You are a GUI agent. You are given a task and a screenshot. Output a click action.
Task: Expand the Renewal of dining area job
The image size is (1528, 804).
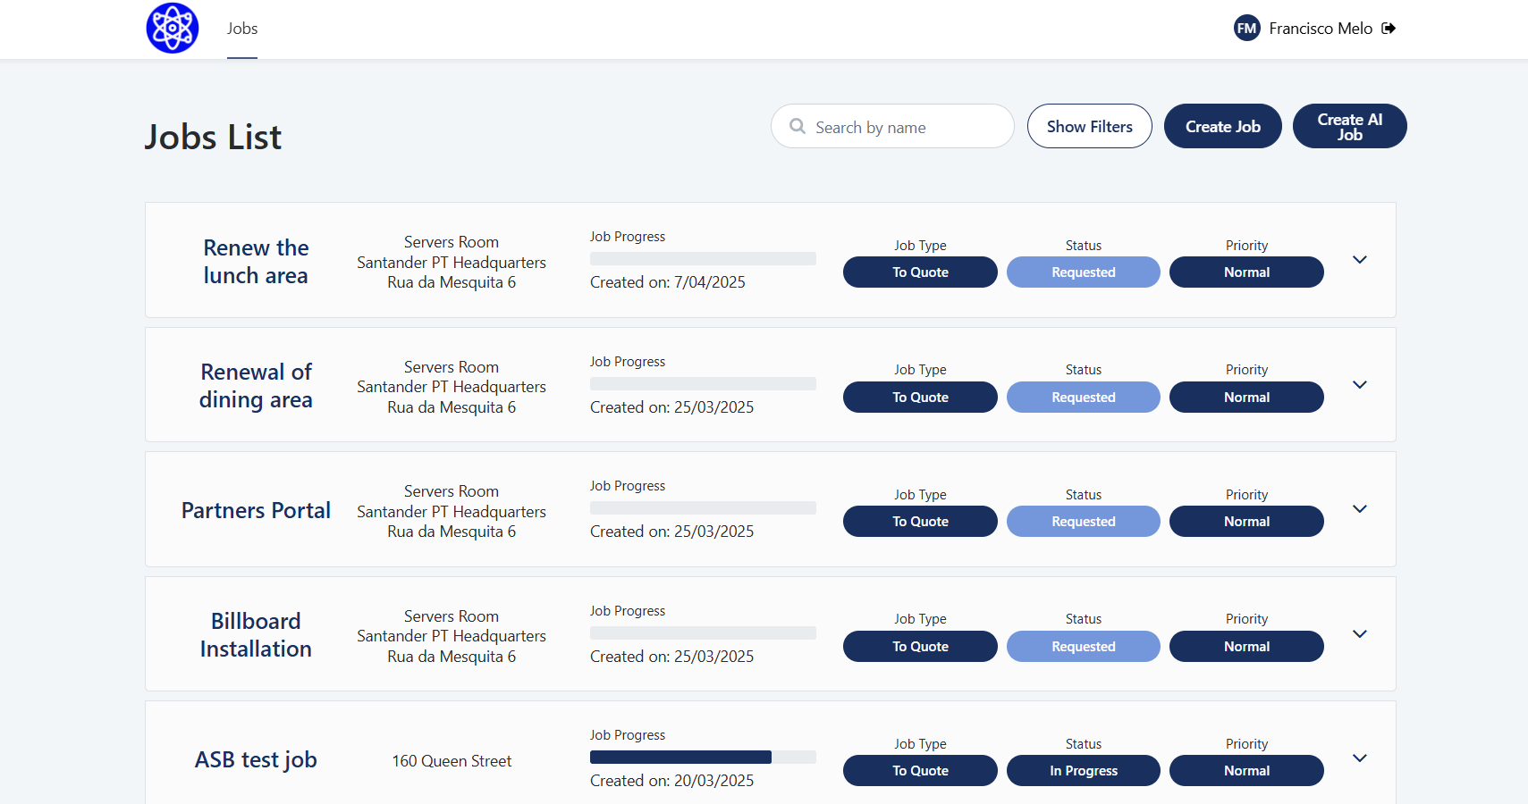pos(1359,385)
